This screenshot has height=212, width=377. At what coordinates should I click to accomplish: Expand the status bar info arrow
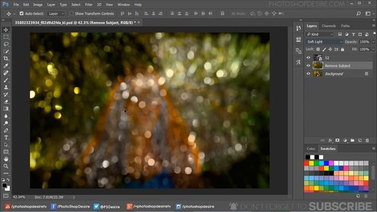pos(74,197)
